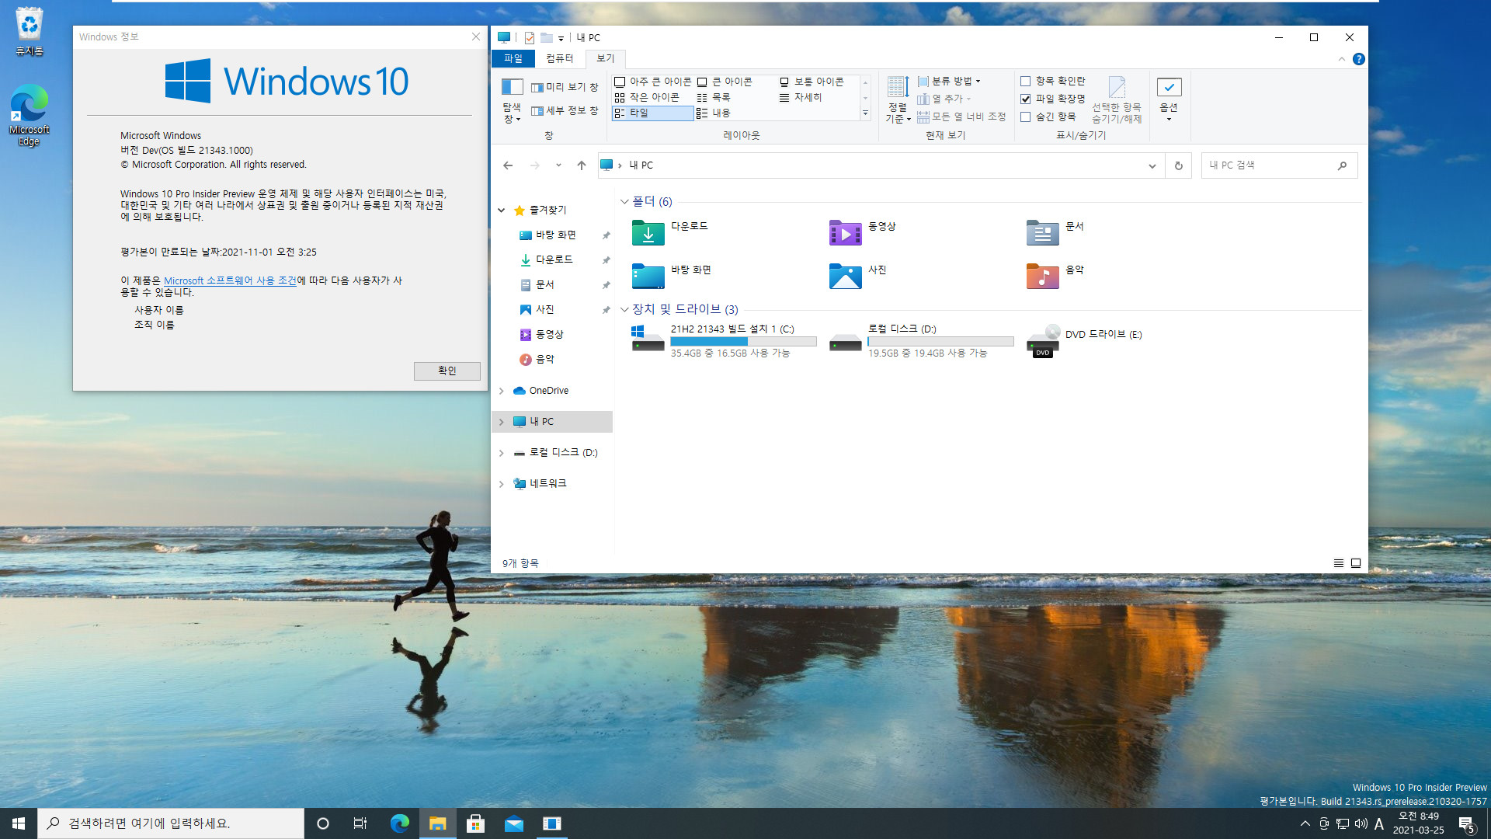Click the 옵션 button icon
The height and width of the screenshot is (839, 1491).
pyautogui.click(x=1169, y=87)
